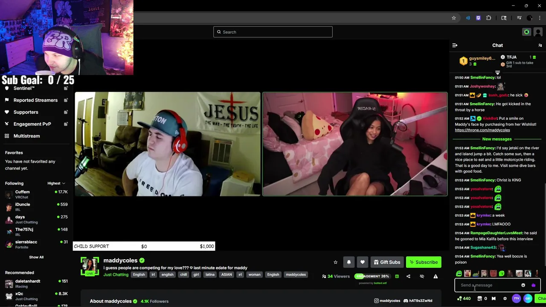Viewport: 546px width, 307px height.
Task: Click the green Subscribe button
Action: [x=424, y=262]
